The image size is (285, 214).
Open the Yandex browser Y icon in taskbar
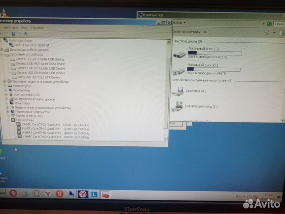click(x=48, y=194)
